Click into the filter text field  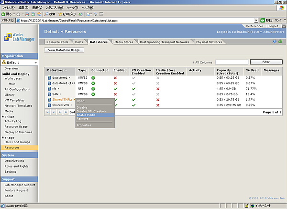click(x=231, y=62)
